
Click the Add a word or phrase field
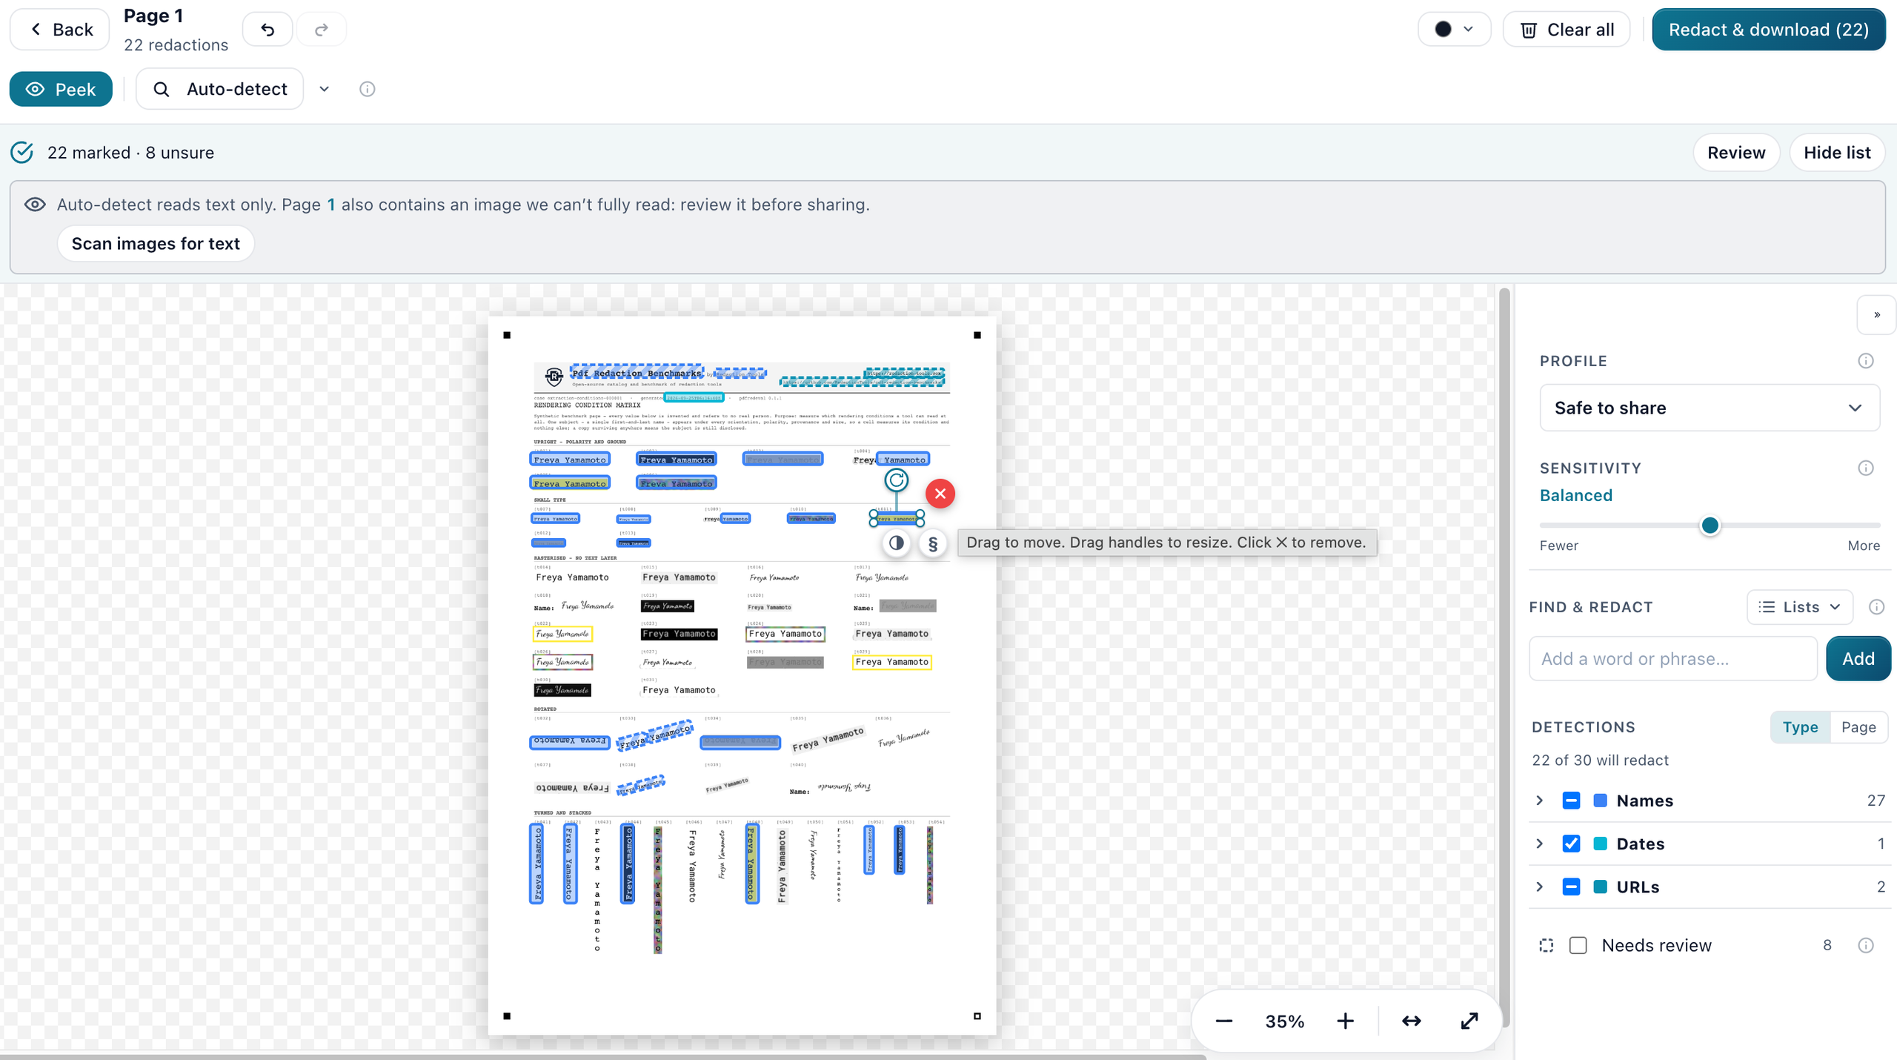[1672, 658]
